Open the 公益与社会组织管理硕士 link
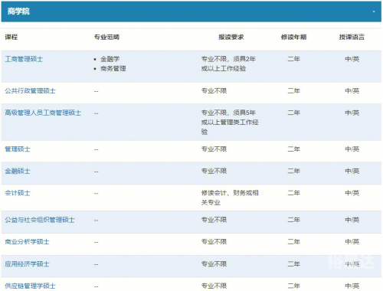Viewport: 383px width, 291px height. (40, 220)
